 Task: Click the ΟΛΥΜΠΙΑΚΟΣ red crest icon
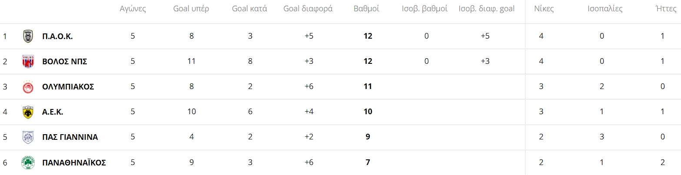click(28, 86)
